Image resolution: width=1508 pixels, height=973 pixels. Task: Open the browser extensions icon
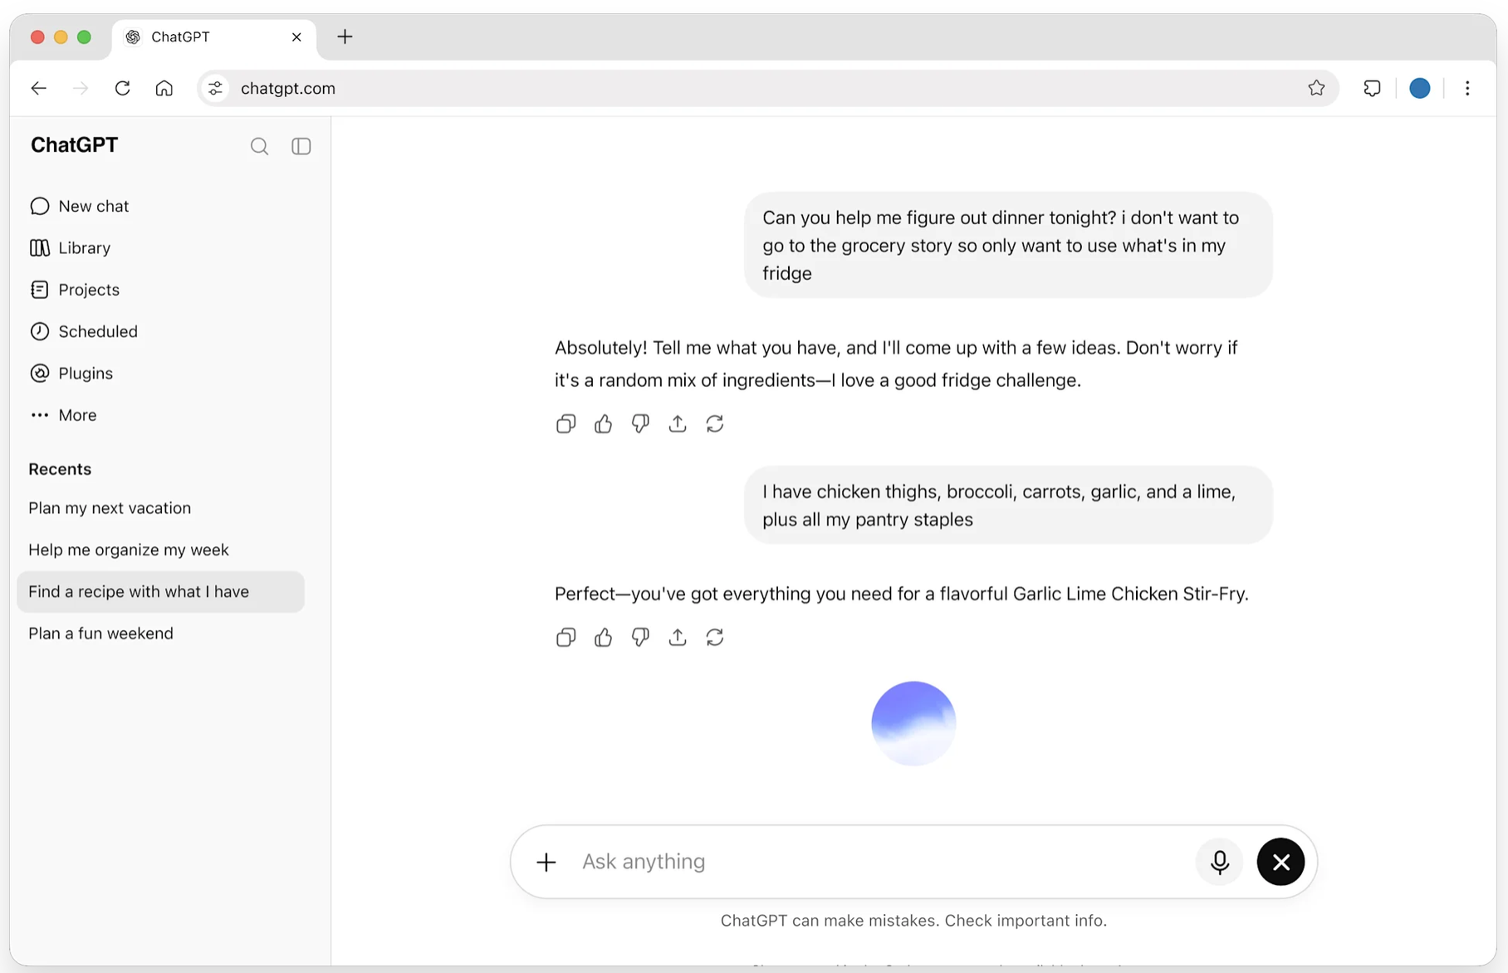pos(1372,88)
